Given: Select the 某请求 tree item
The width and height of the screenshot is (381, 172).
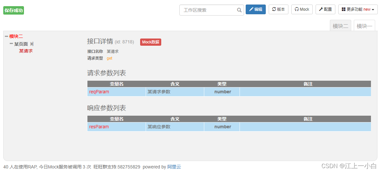Looking at the screenshot, I should pos(26,51).
